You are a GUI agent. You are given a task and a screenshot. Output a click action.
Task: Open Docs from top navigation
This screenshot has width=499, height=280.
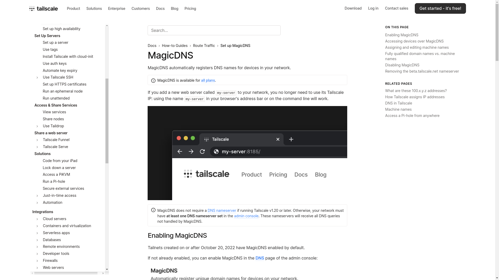point(160,9)
